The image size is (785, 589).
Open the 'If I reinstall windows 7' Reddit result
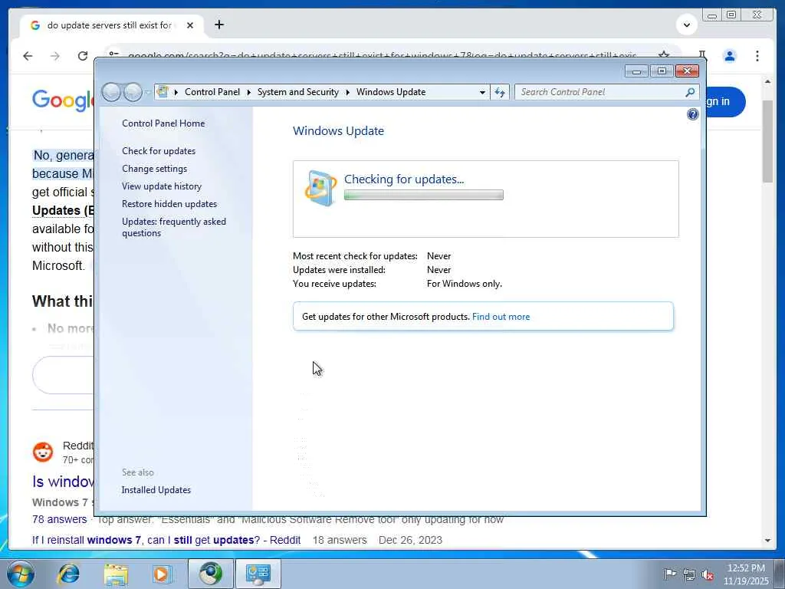pyautogui.click(x=166, y=540)
